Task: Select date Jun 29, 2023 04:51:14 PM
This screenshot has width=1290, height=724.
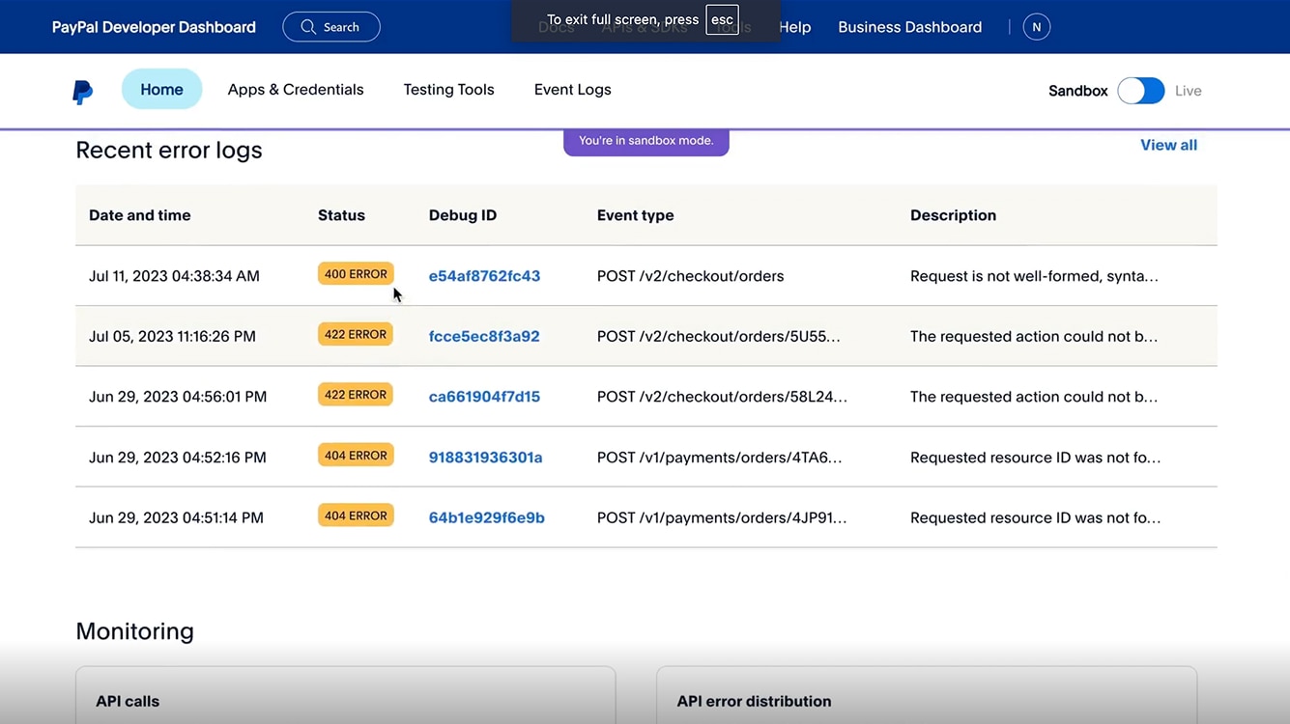Action: pyautogui.click(x=176, y=517)
